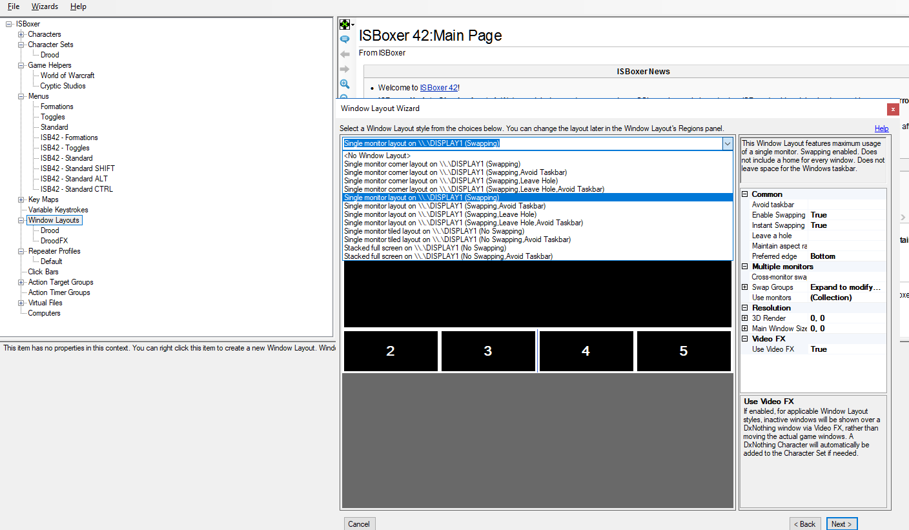Click the Help link in the wizard
The width and height of the screenshot is (909, 530).
click(x=881, y=128)
